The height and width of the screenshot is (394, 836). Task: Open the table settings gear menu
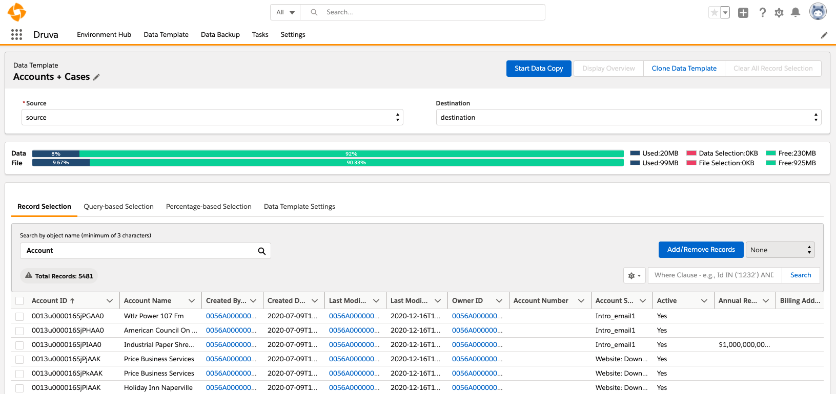click(x=635, y=275)
